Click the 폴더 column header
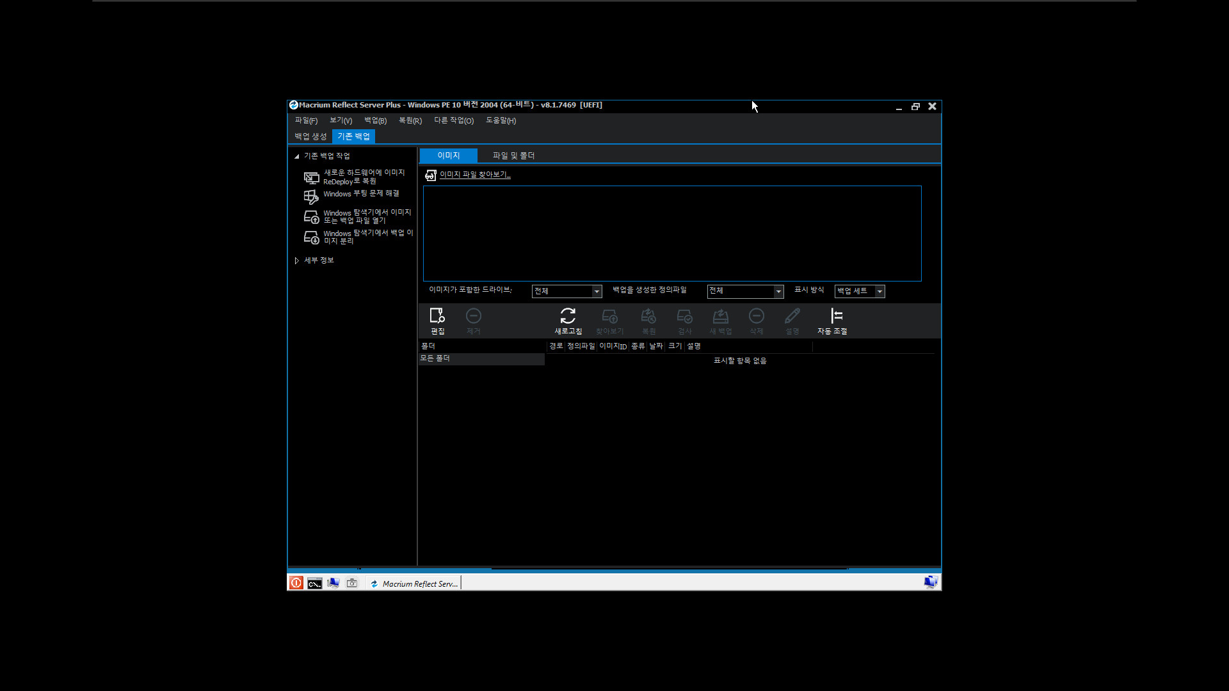This screenshot has width=1229, height=691. [x=483, y=346]
